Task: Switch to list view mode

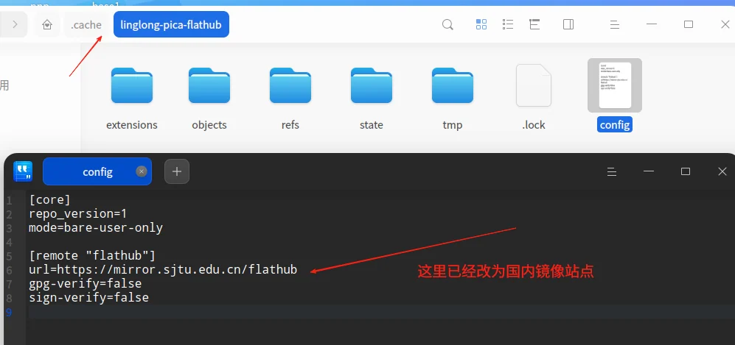Action: pos(508,24)
